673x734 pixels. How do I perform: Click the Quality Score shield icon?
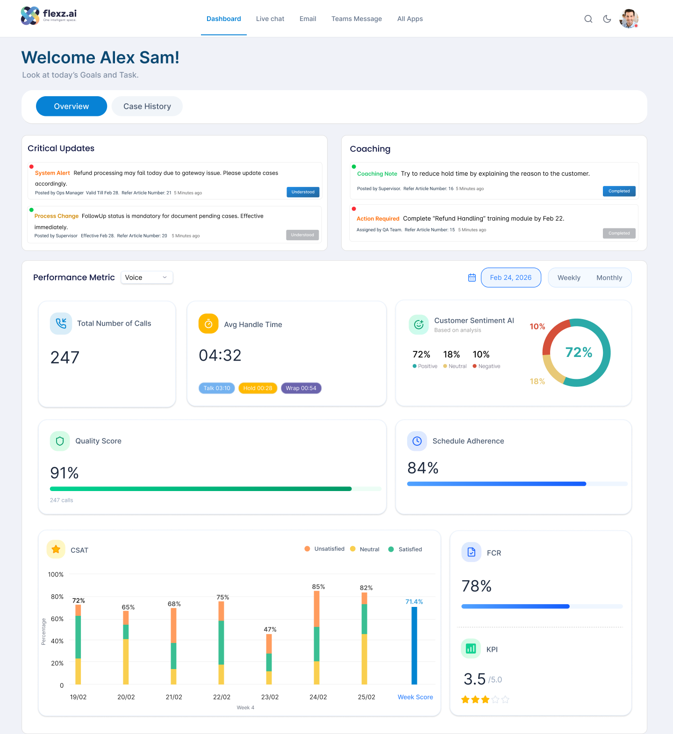pos(60,441)
